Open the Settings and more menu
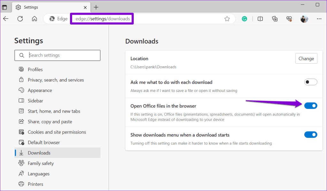This screenshot has width=327, height=191. [x=319, y=19]
